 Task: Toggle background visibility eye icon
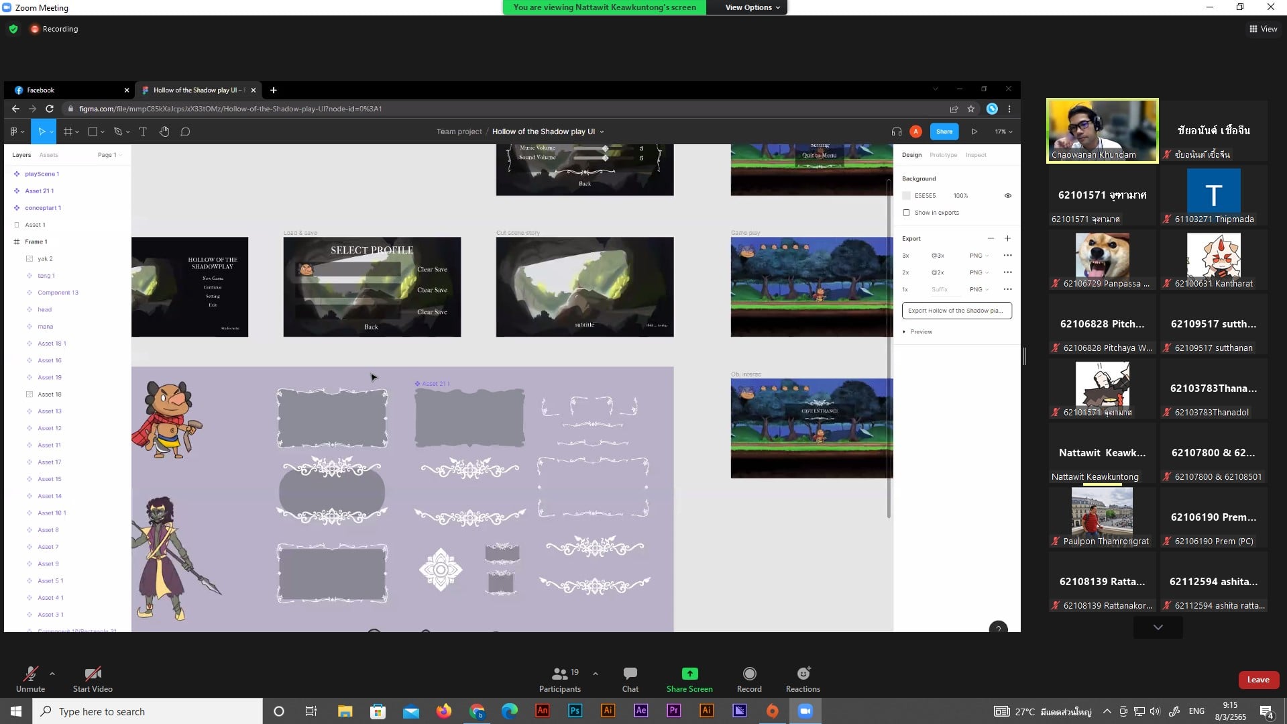tap(1007, 196)
